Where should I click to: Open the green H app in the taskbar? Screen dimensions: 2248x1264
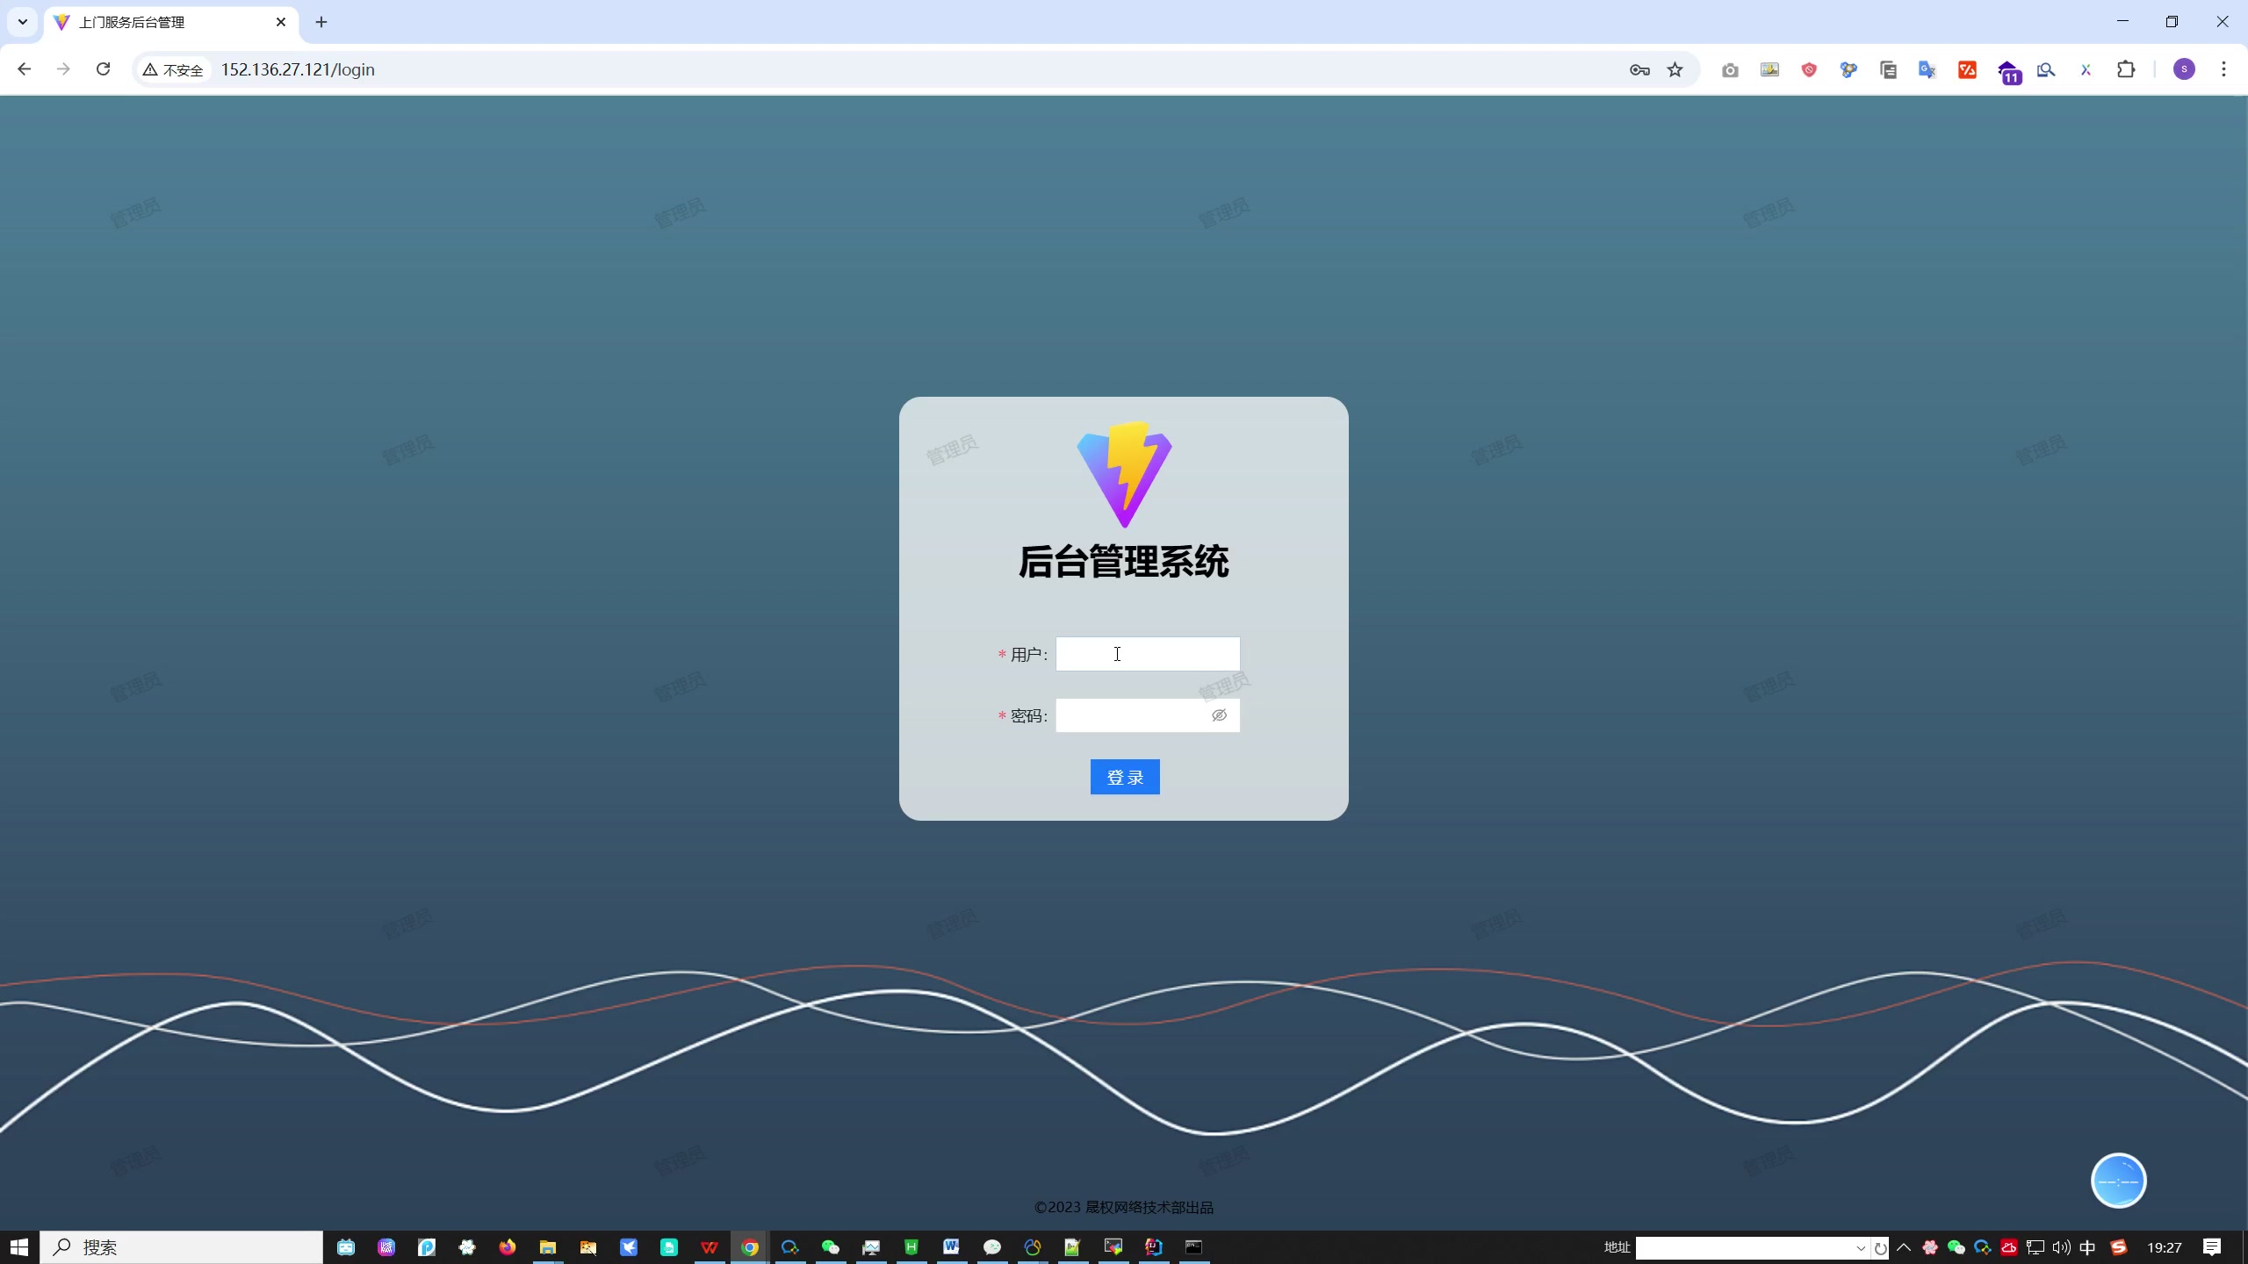[911, 1247]
